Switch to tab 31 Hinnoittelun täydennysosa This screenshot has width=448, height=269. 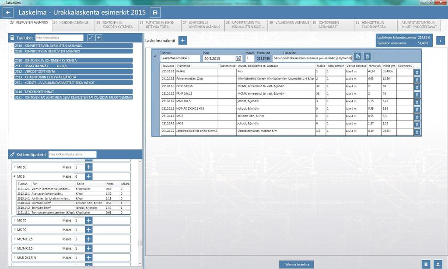[x=375, y=25]
